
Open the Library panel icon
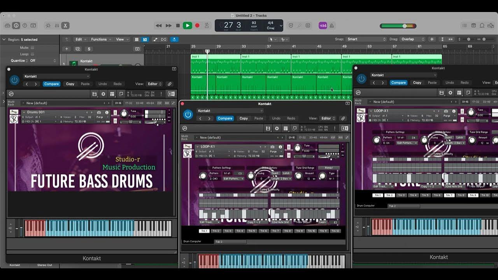(7, 26)
